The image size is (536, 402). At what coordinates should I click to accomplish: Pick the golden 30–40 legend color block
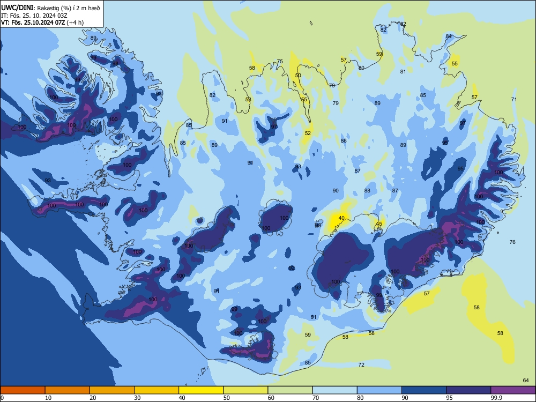tap(157, 390)
